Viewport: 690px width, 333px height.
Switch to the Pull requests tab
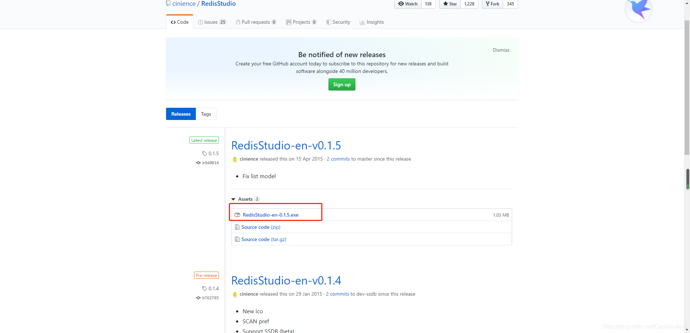[x=256, y=22]
